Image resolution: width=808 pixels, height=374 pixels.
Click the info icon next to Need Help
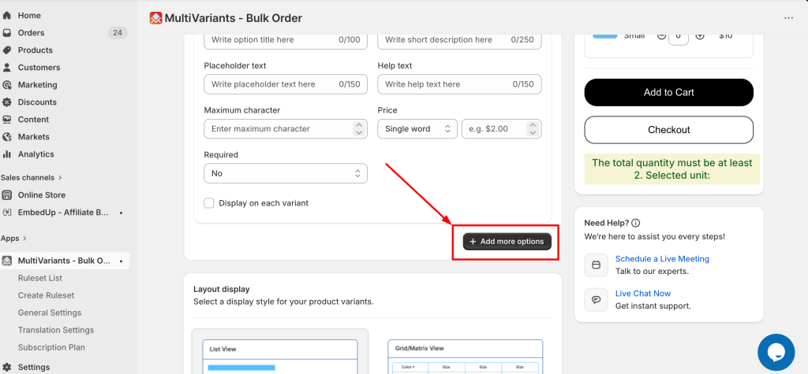[636, 223]
